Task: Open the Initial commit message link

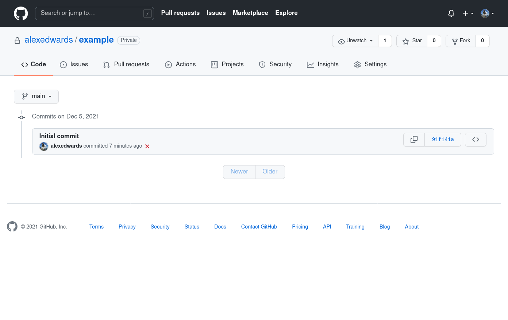Action: click(x=59, y=136)
